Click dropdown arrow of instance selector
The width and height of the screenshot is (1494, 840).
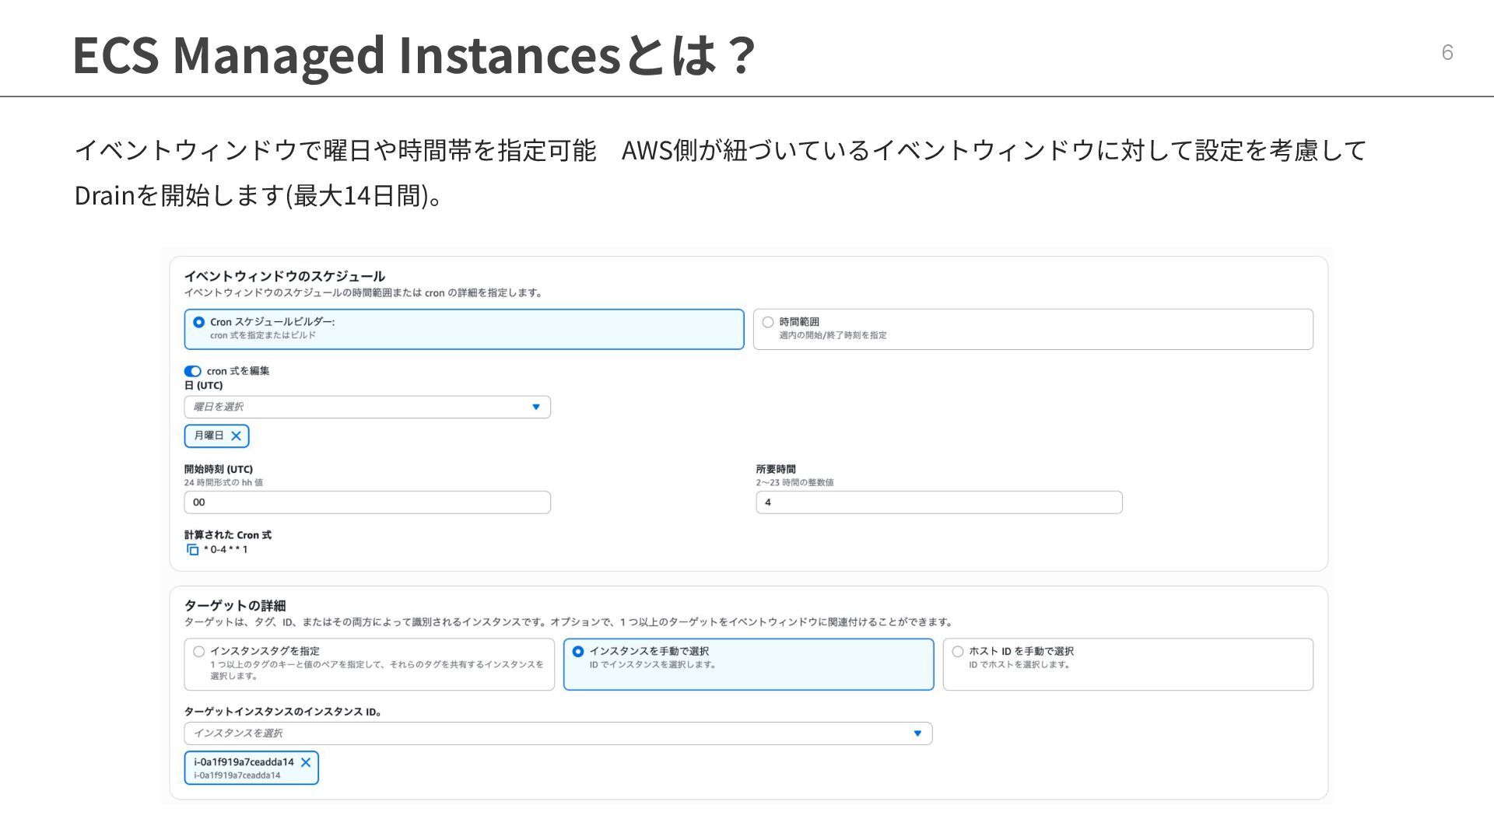pos(917,733)
